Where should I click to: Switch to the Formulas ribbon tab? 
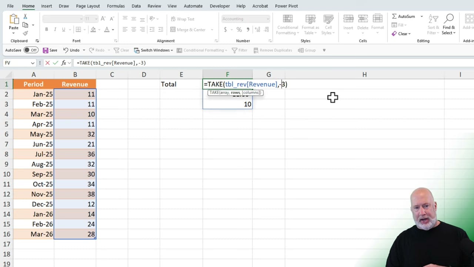point(116,6)
